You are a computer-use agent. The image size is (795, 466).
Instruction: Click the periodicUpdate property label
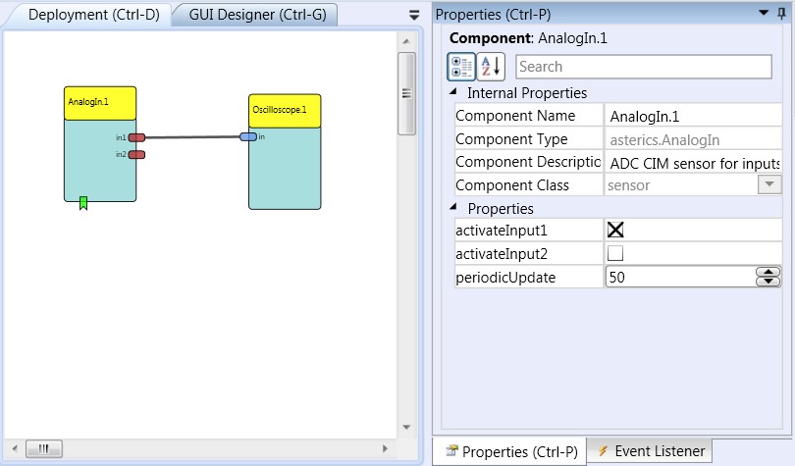tap(505, 278)
